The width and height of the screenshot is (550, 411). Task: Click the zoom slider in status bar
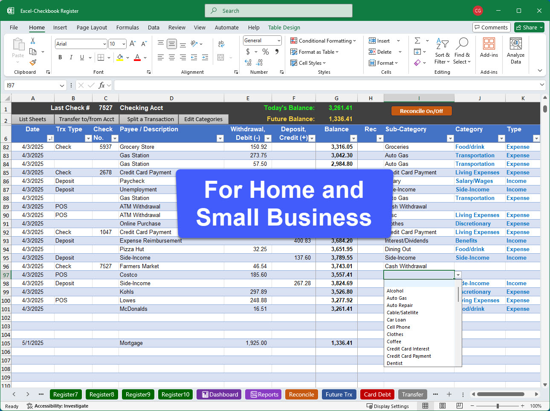[498, 406]
